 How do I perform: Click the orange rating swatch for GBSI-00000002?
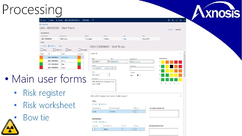(41, 57)
